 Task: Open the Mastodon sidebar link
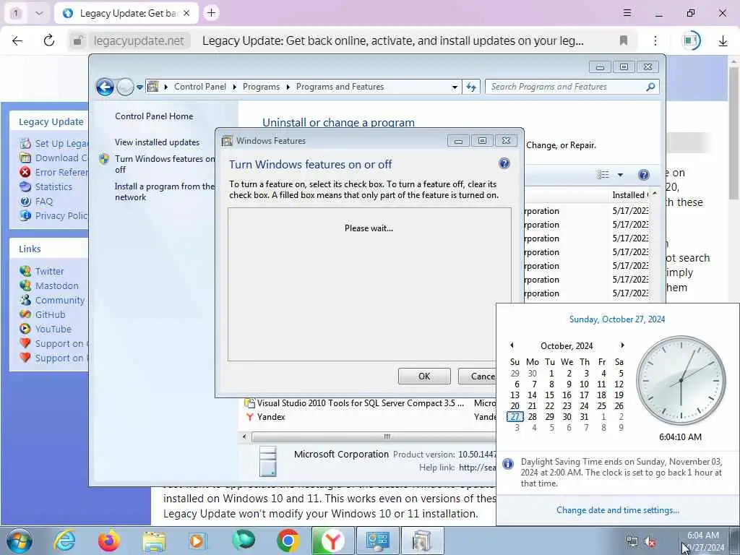point(57,286)
